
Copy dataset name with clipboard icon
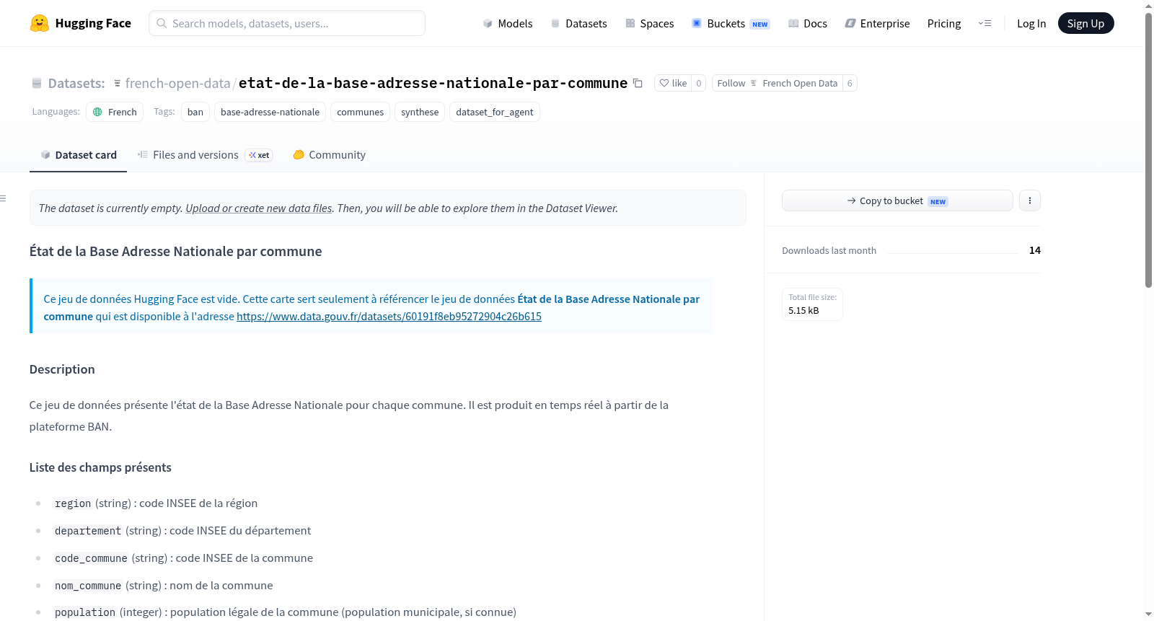[638, 83]
